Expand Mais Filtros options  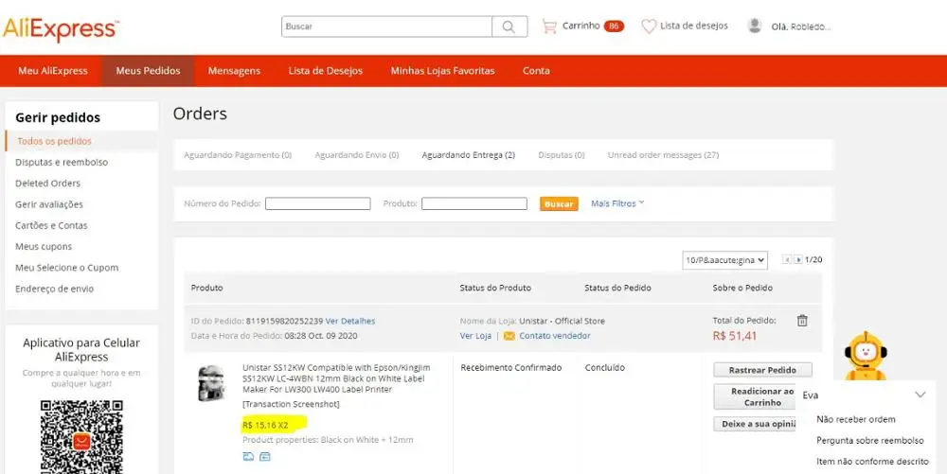point(617,203)
